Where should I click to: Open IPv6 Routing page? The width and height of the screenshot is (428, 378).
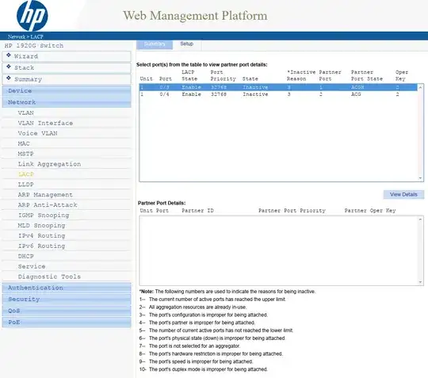click(41, 246)
